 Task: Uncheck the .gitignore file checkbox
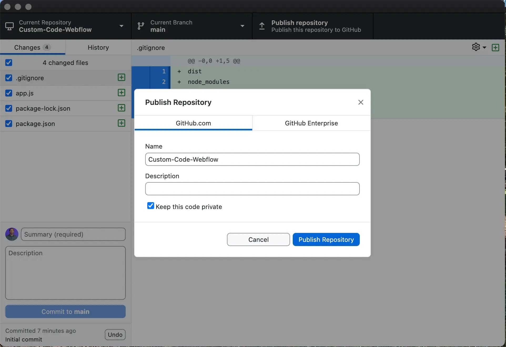9,78
